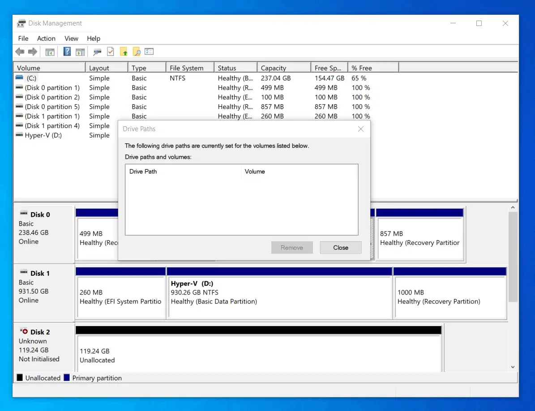This screenshot has width=535, height=411.
Task: Click the Disk 0 drive icon
Action: click(24, 214)
